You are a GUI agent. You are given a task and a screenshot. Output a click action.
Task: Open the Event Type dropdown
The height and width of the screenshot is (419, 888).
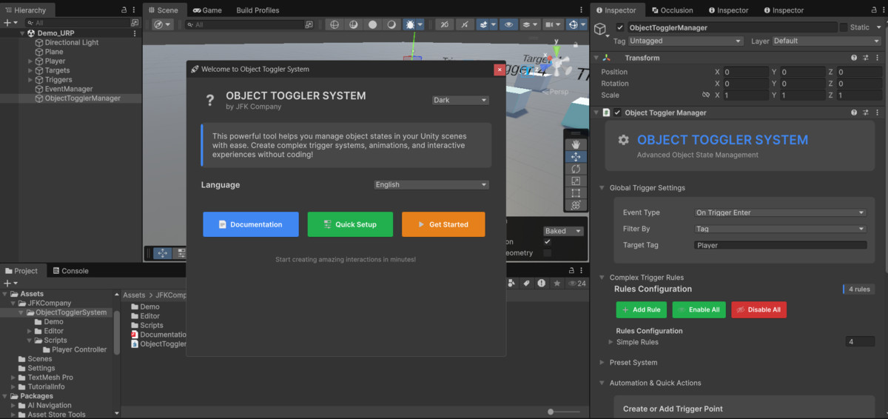pyautogui.click(x=781, y=212)
